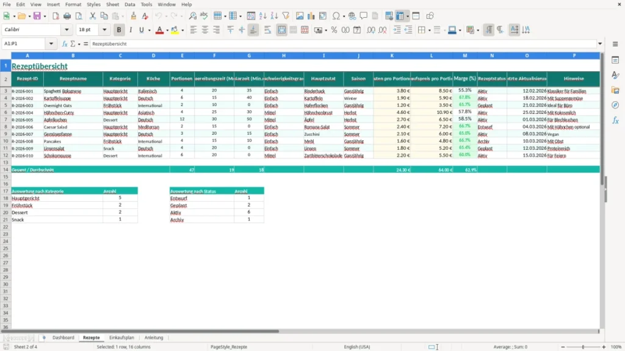Apply font color red swatch
Screen dimensions: 625x351
point(159,30)
